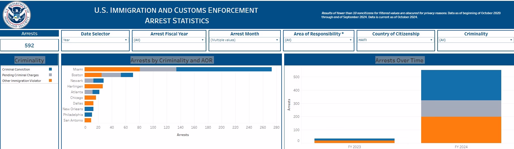Select the Other Immigration Violator orange swatch
The image size is (514, 149).
coord(50,81)
